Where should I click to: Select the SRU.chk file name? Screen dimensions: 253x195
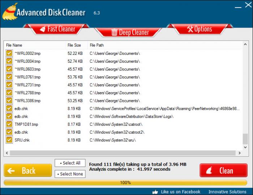coord(22,140)
